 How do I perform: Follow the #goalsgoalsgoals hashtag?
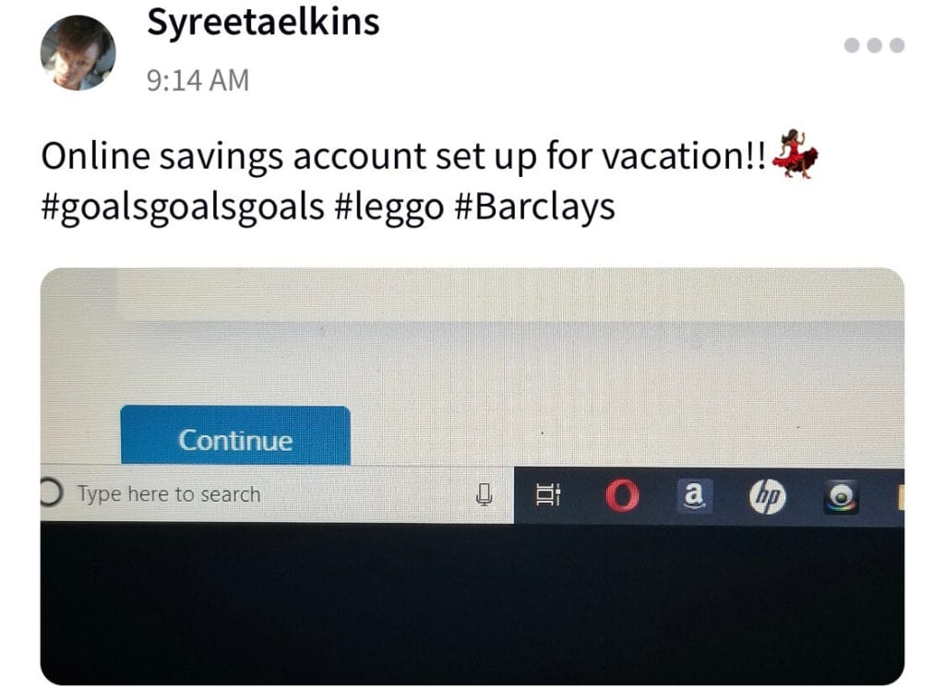183,208
